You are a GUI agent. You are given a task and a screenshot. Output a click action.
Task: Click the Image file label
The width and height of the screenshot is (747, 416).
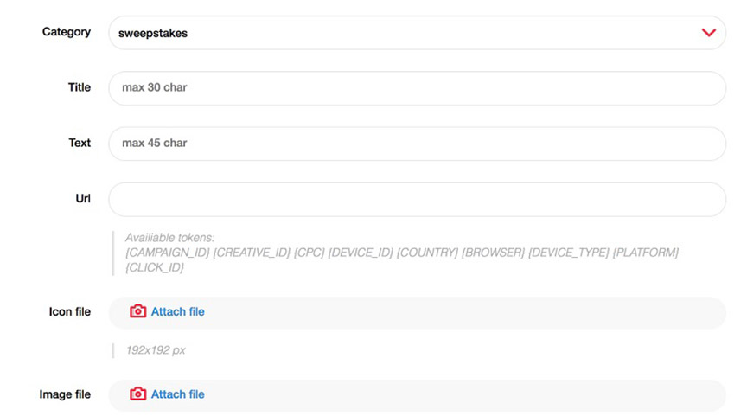click(x=65, y=394)
